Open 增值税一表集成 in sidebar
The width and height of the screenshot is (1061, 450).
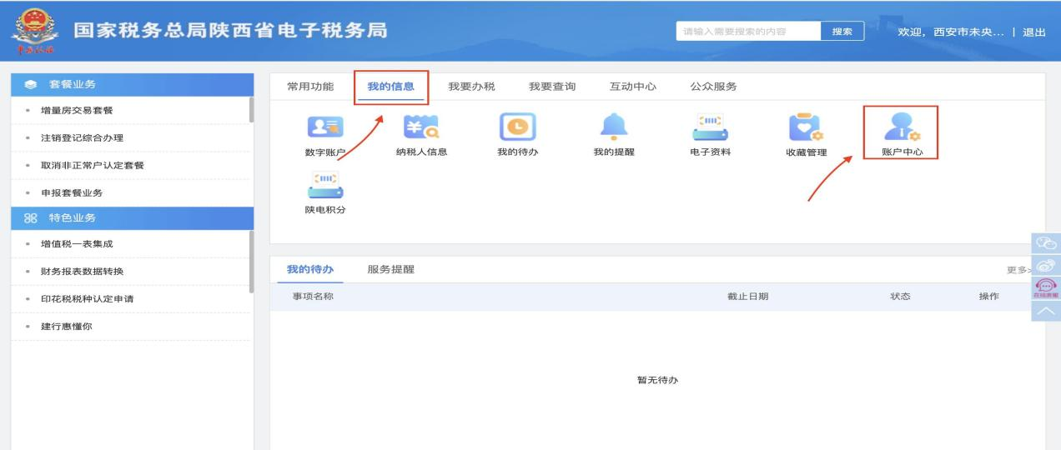click(76, 244)
